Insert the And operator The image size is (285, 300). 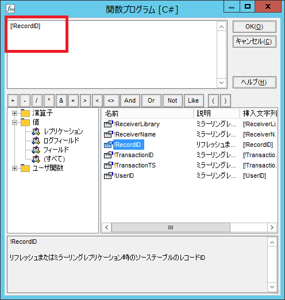pyautogui.click(x=130, y=100)
